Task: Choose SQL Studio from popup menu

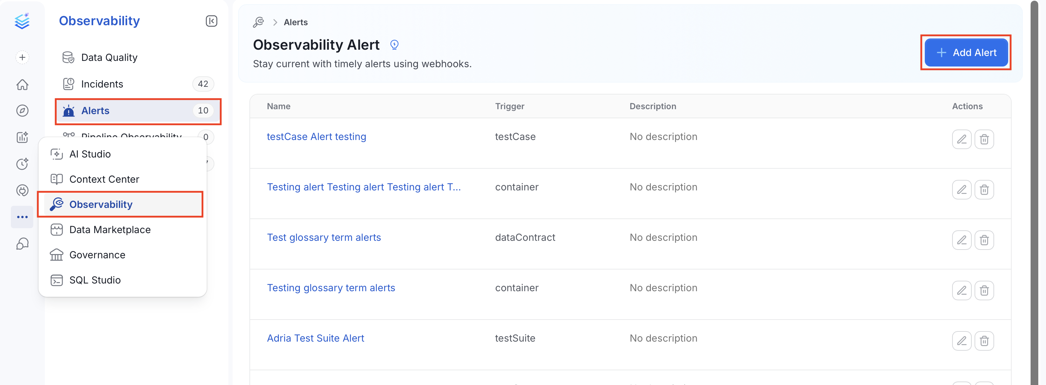Action: (x=123, y=280)
